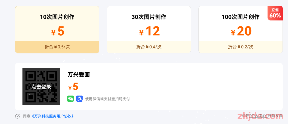Click the ¥20 price on third plan
This screenshot has height=124, width=288.
point(241,31)
